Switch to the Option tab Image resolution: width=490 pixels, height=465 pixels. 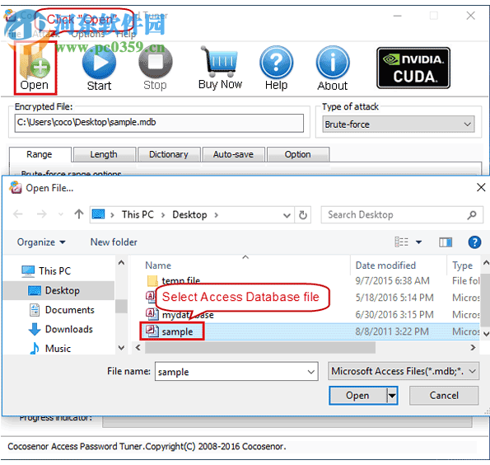[297, 154]
